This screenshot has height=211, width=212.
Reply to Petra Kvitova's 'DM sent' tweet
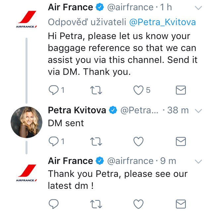(x=54, y=141)
